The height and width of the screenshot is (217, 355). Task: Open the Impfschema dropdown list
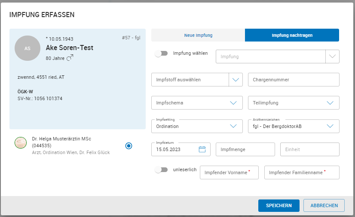tap(233, 103)
